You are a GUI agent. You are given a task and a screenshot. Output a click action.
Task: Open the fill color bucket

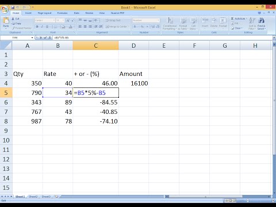pyautogui.click(x=63, y=26)
